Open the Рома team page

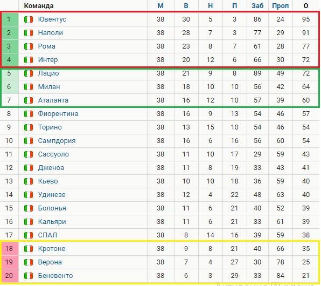click(x=47, y=46)
